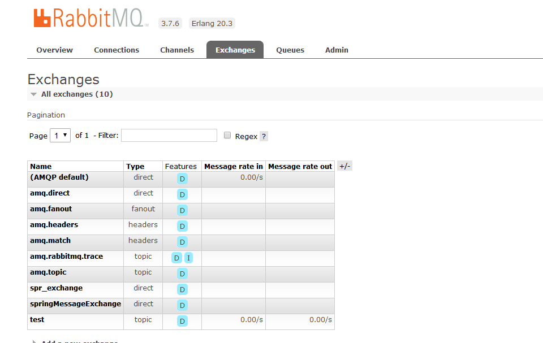
Task: Toggle table columns with +/- button
Action: (x=344, y=166)
